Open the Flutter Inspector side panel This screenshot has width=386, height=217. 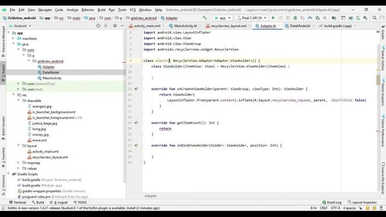click(x=383, y=93)
